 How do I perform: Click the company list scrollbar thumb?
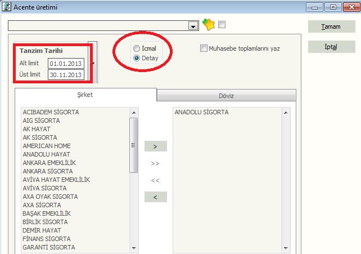tap(134, 145)
